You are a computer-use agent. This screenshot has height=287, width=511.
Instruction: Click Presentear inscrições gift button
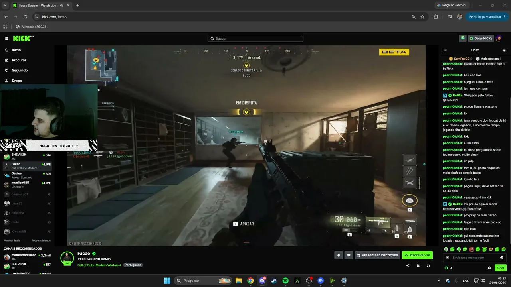point(377,255)
